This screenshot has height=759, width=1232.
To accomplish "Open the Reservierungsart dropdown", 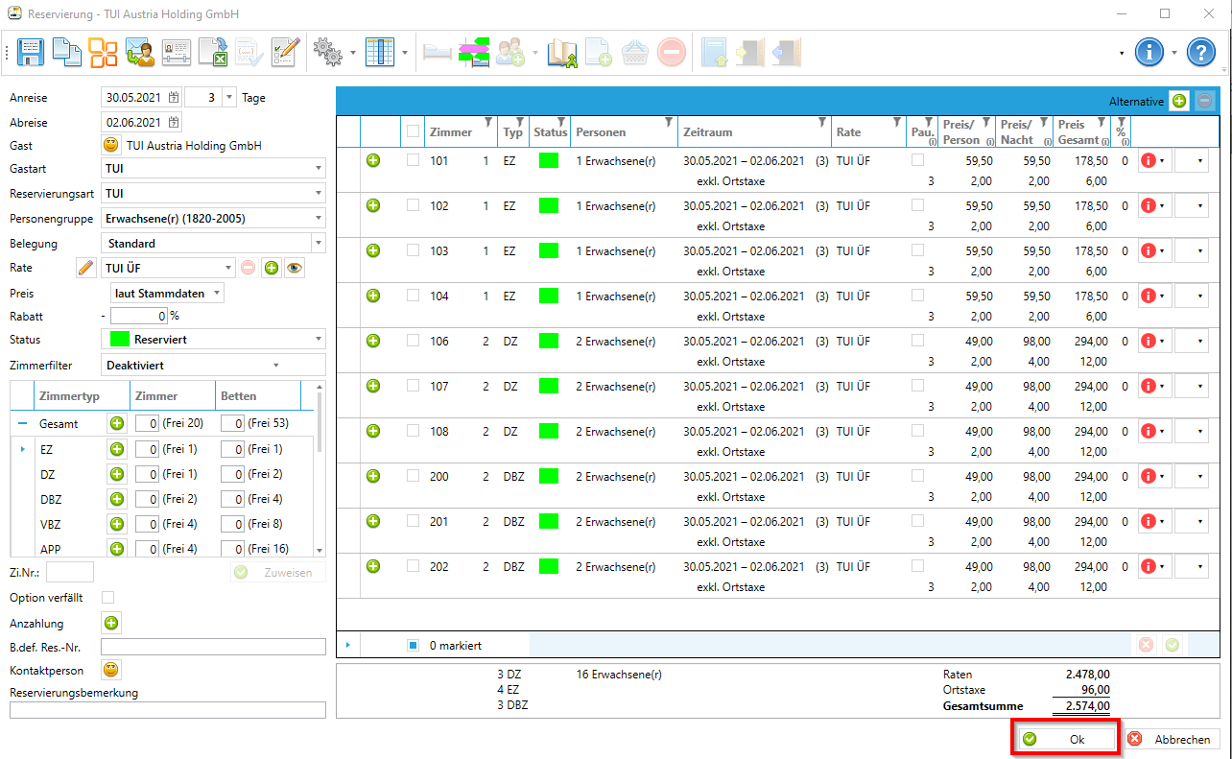I will (x=213, y=193).
